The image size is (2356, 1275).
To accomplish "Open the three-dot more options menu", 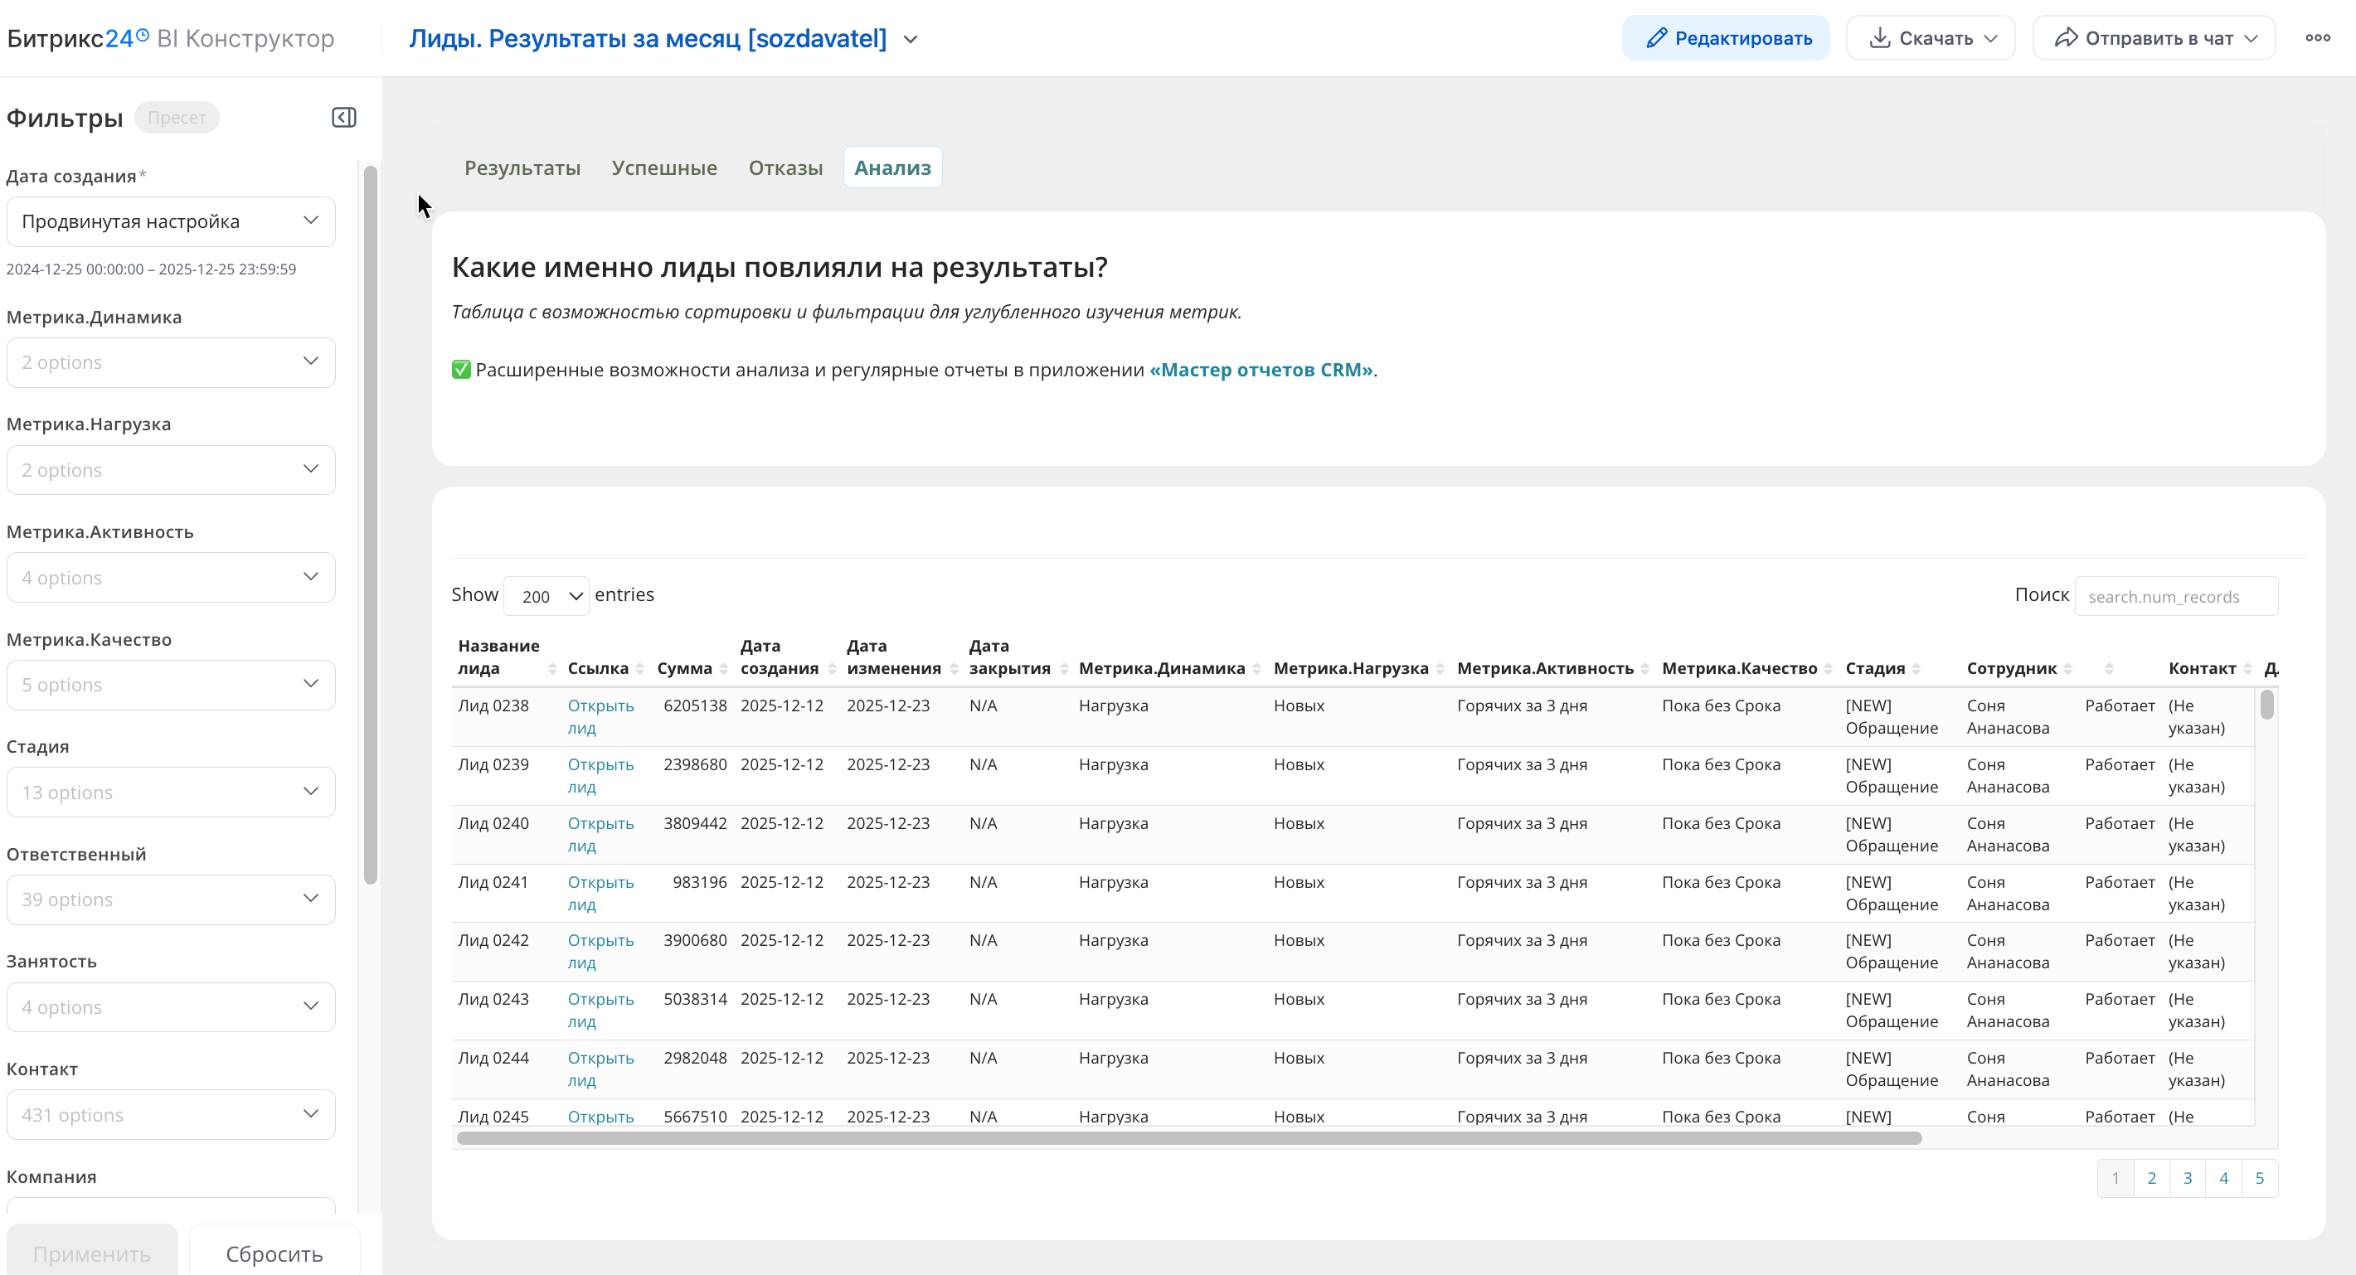I will pos(2317,38).
